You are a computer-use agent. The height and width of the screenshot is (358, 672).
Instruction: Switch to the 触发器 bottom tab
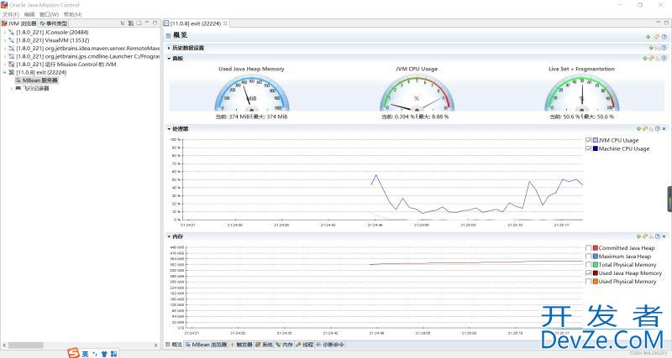[241, 345]
